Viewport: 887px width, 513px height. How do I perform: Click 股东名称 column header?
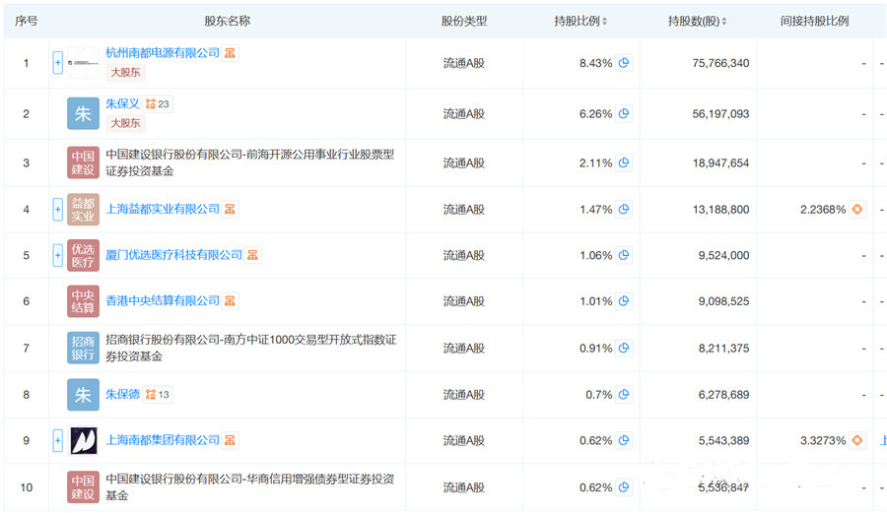pyautogui.click(x=227, y=21)
